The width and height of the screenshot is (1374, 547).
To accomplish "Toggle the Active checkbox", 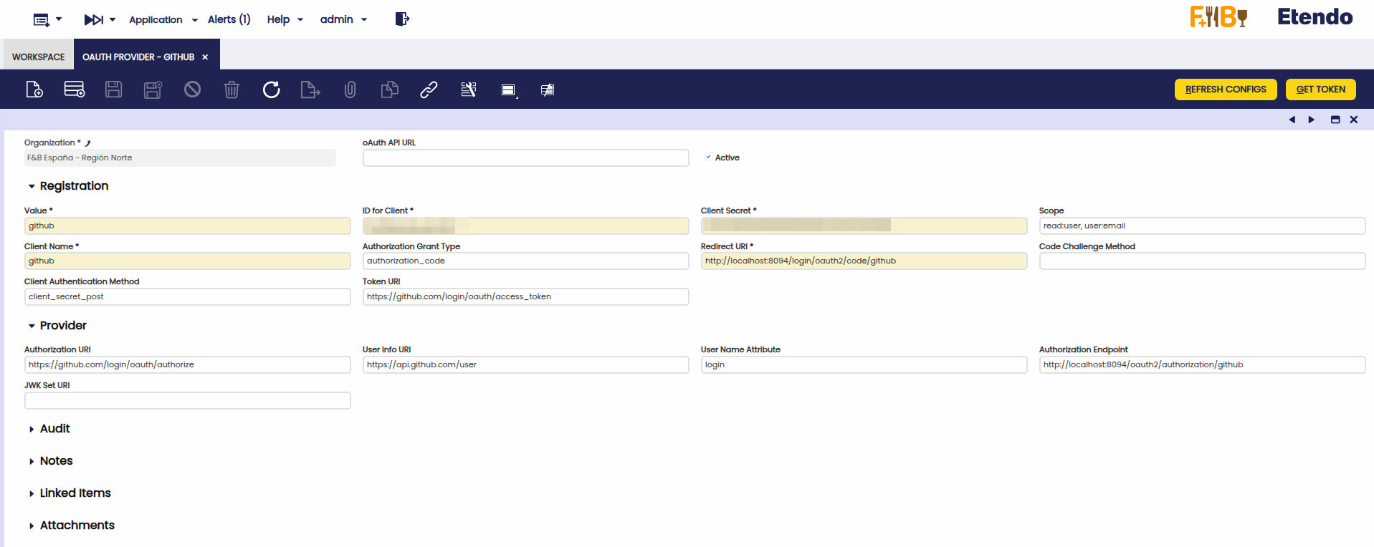I will [x=708, y=157].
